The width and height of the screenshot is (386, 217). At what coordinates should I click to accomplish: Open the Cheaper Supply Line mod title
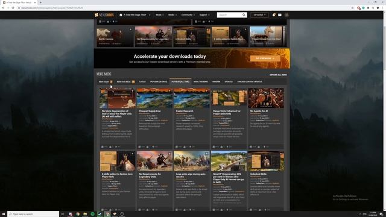(x=150, y=111)
